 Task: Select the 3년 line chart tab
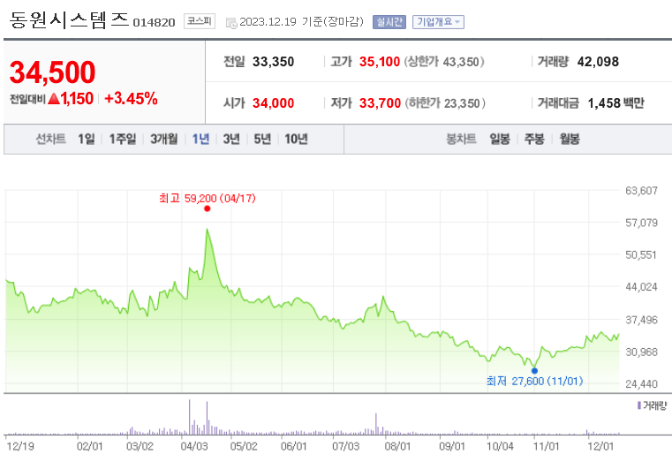click(231, 139)
